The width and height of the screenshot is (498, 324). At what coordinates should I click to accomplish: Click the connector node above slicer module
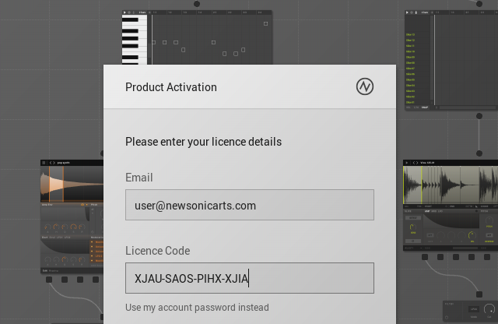click(x=479, y=153)
